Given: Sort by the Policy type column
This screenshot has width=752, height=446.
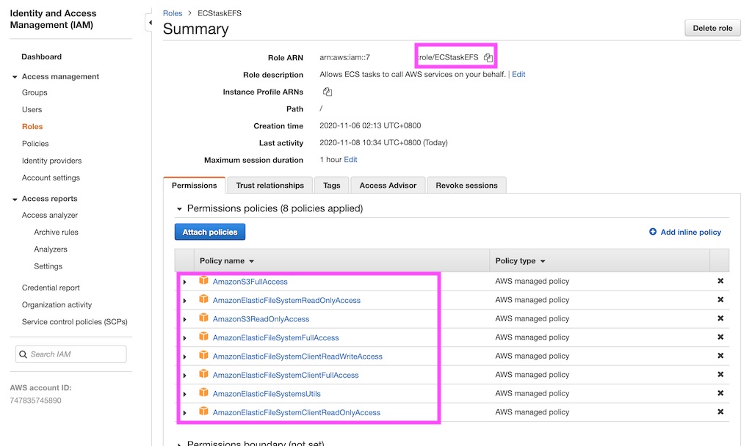Looking at the screenshot, I should 521,260.
